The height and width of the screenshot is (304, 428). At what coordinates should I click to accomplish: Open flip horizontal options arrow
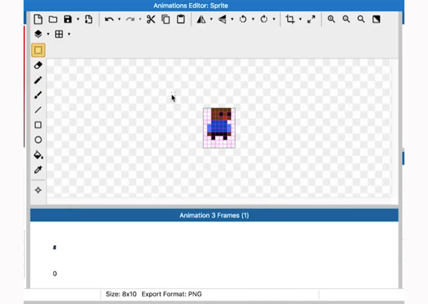click(211, 19)
